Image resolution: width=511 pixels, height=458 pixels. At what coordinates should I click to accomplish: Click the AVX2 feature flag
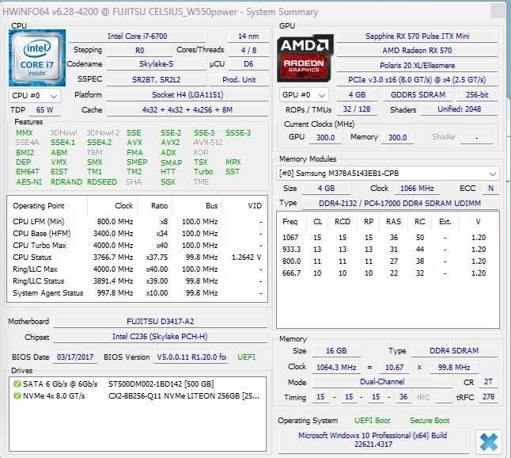170,143
